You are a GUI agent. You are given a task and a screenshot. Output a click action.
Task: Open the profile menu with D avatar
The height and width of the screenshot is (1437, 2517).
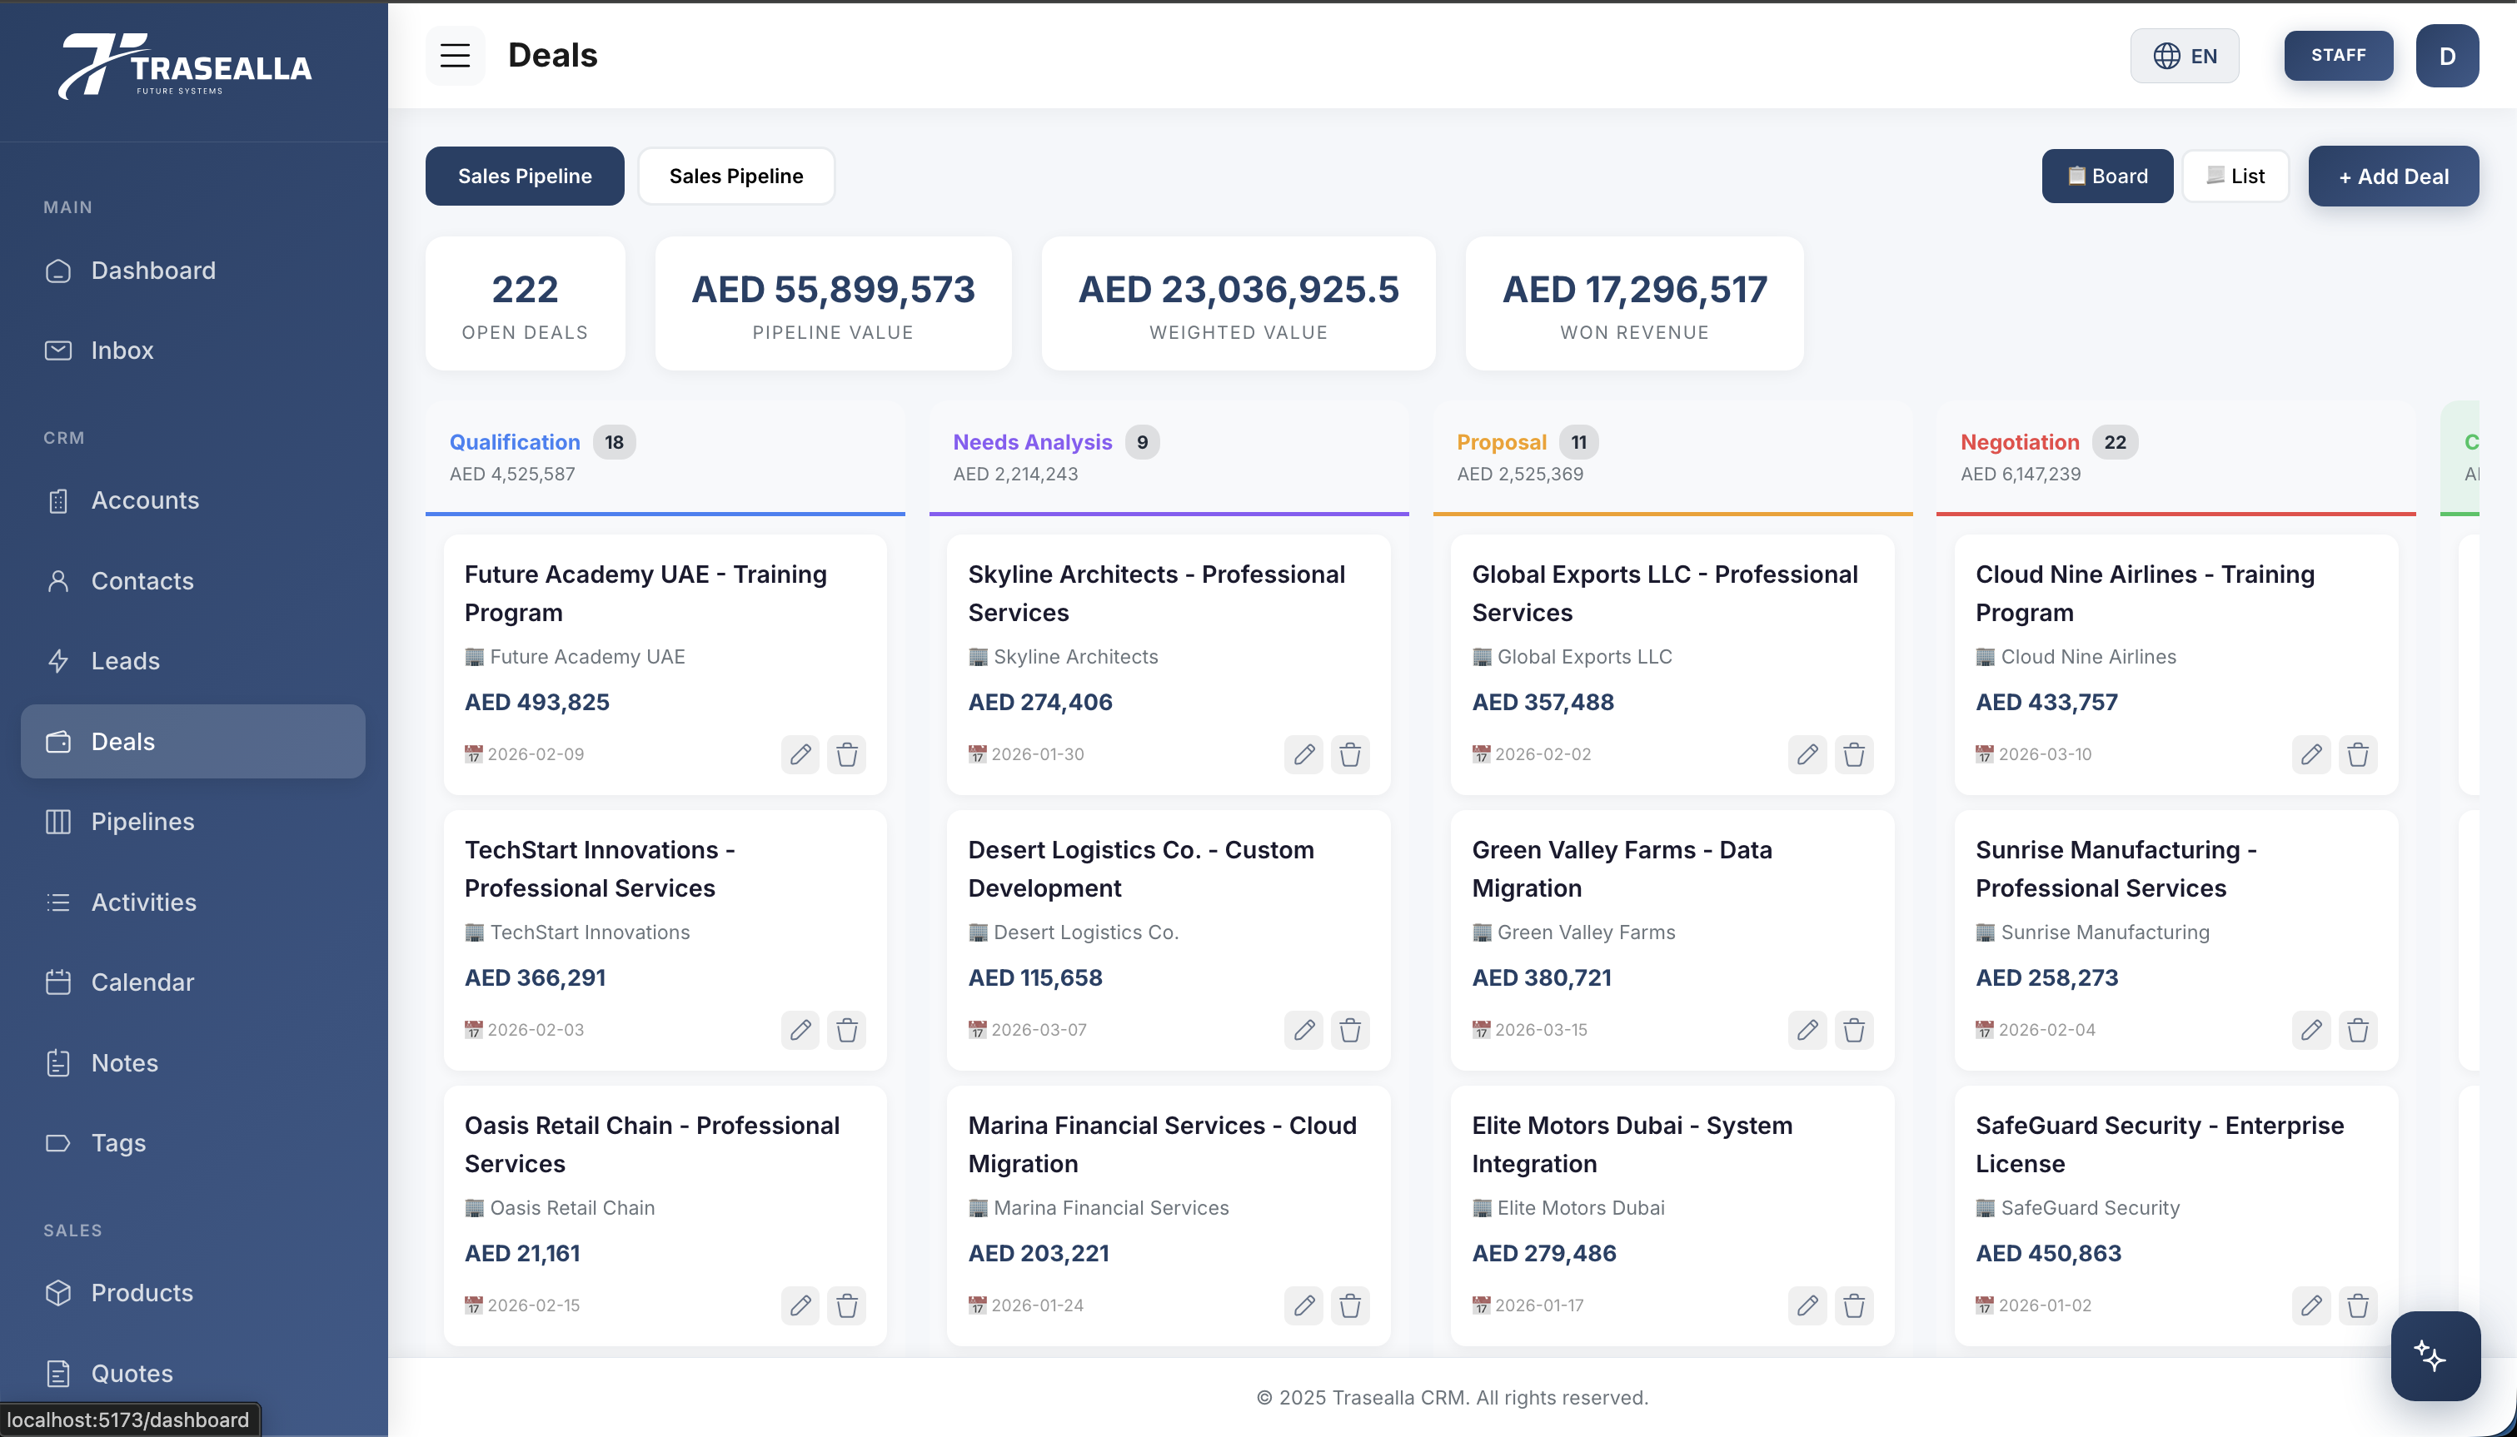2447,55
